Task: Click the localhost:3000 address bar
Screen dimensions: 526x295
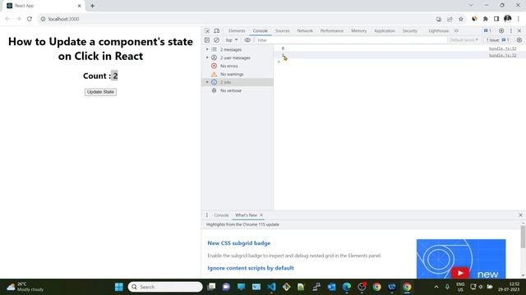Action: tap(64, 19)
